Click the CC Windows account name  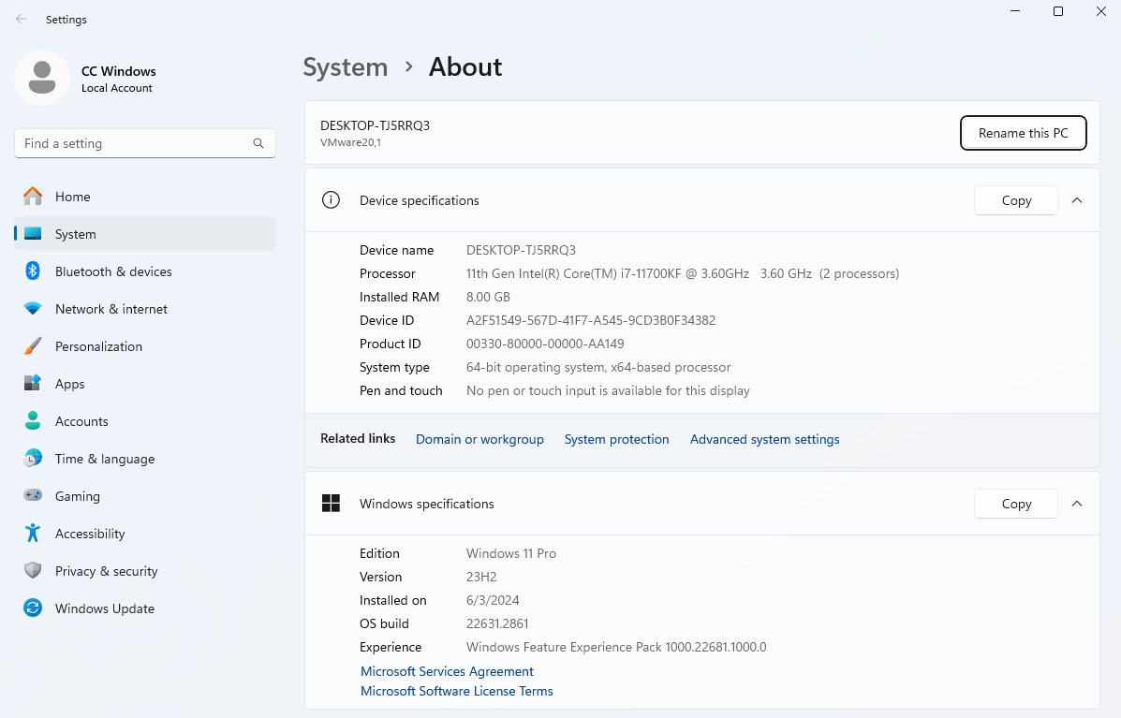click(x=119, y=71)
